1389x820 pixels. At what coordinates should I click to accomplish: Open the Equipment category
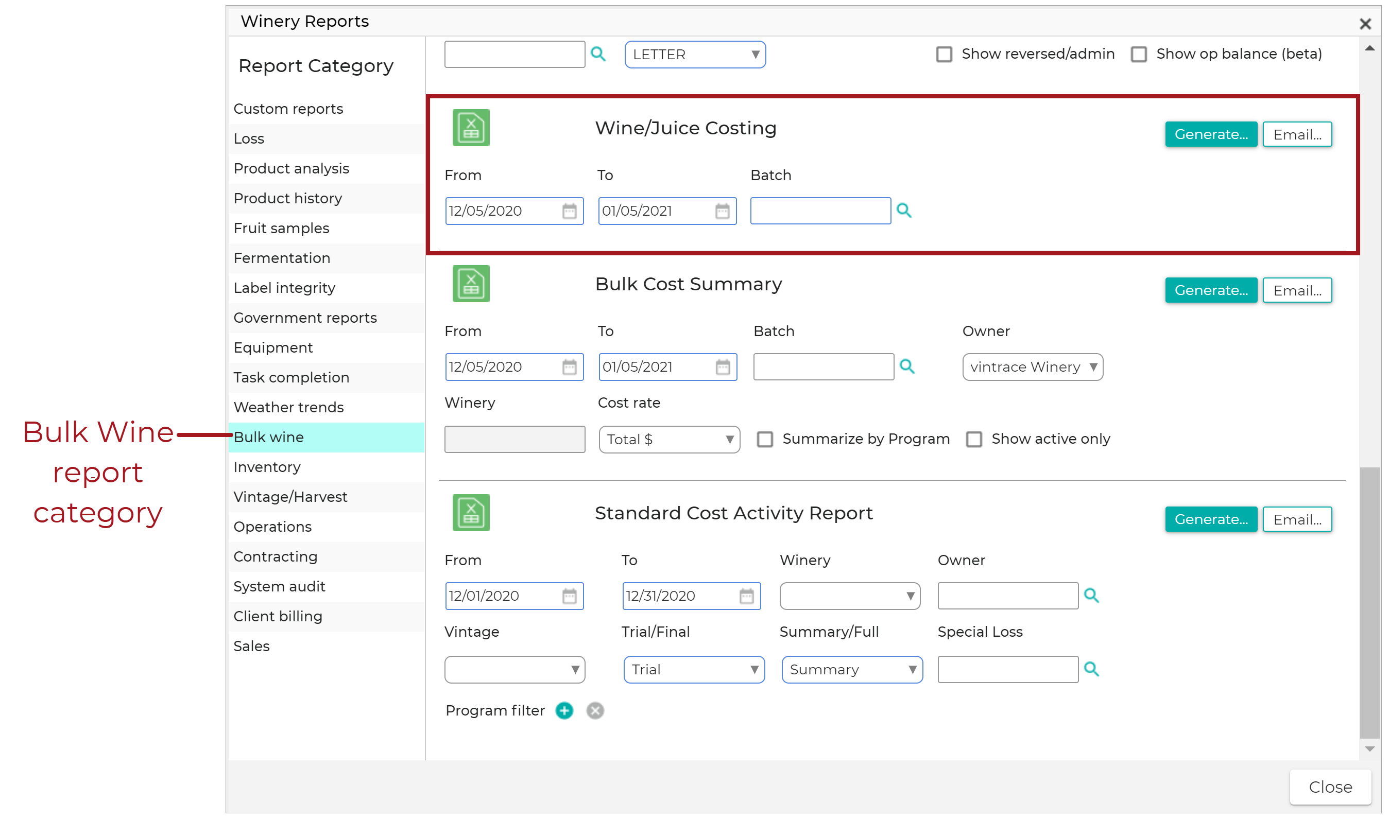(x=326, y=347)
